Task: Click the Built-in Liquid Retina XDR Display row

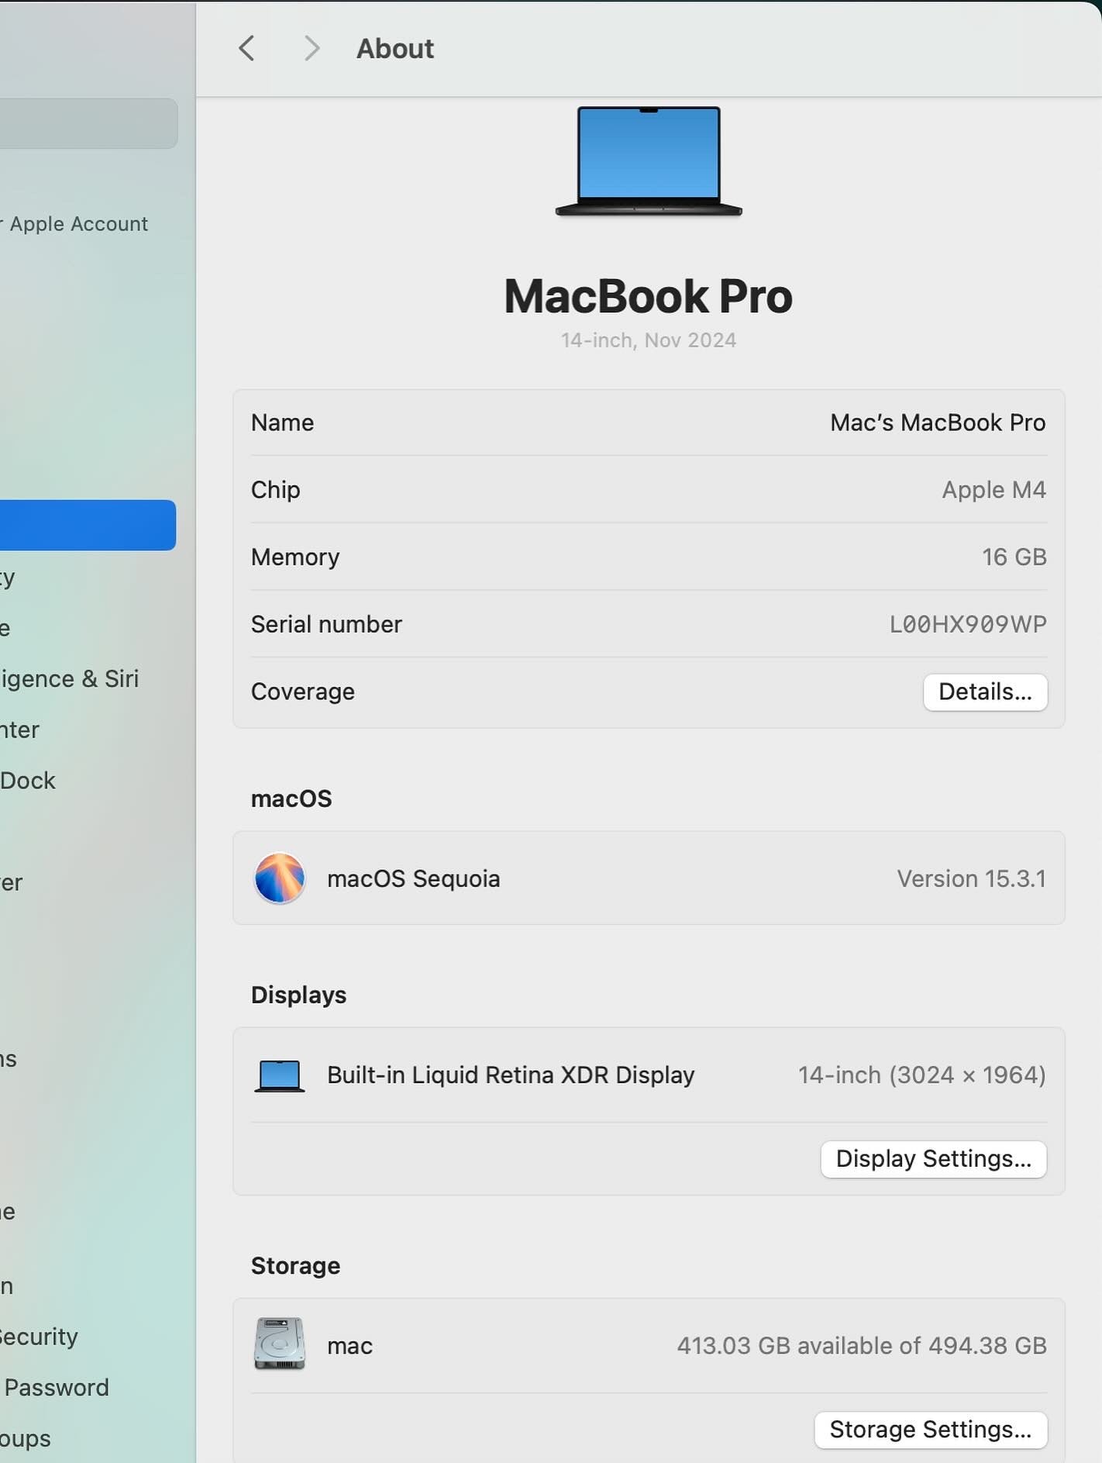Action: (511, 1075)
